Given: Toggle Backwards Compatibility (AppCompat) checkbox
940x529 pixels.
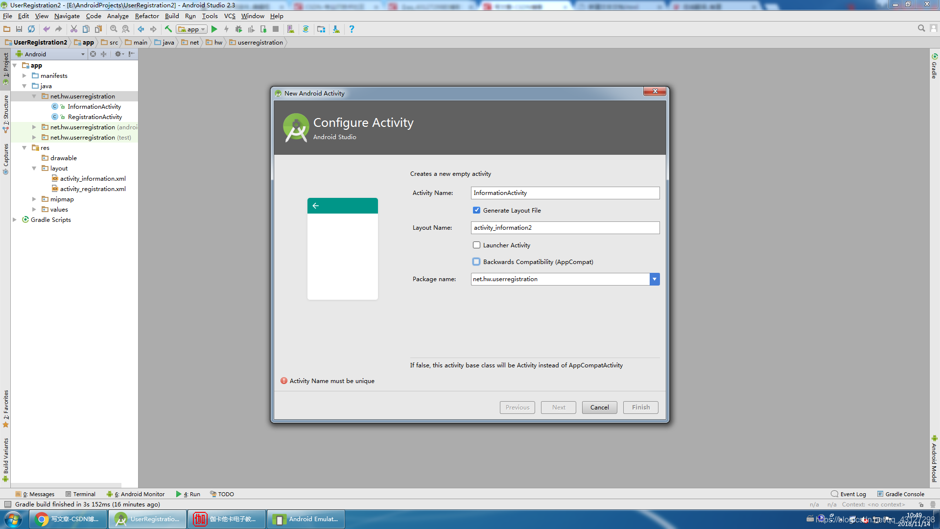Looking at the screenshot, I should coord(476,262).
